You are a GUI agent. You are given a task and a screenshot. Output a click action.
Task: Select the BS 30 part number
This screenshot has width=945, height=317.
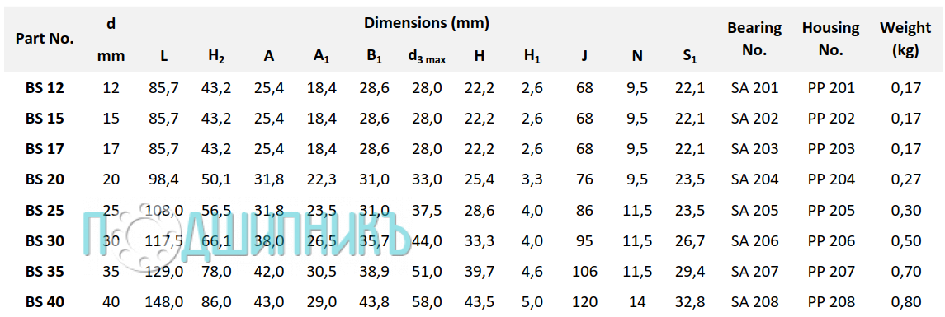(45, 241)
